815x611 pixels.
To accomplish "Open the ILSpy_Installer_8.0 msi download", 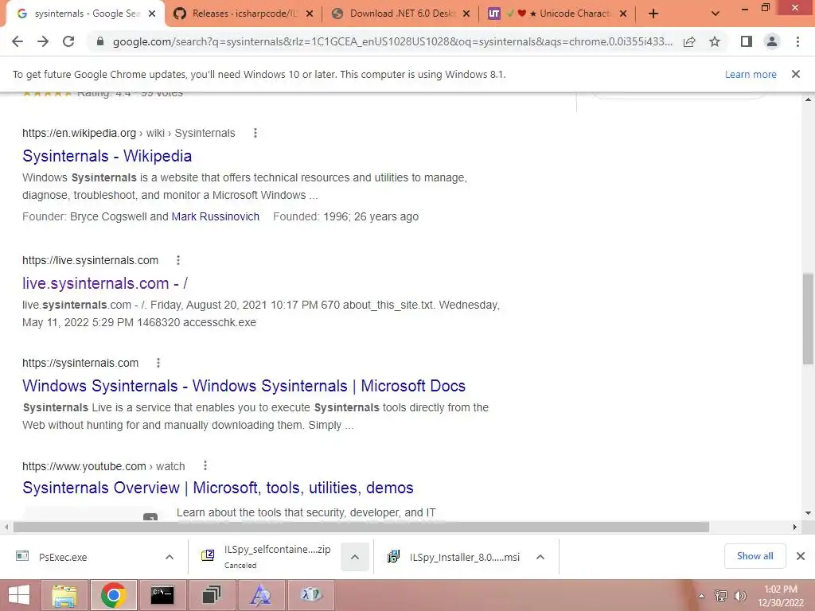I will click(454, 557).
